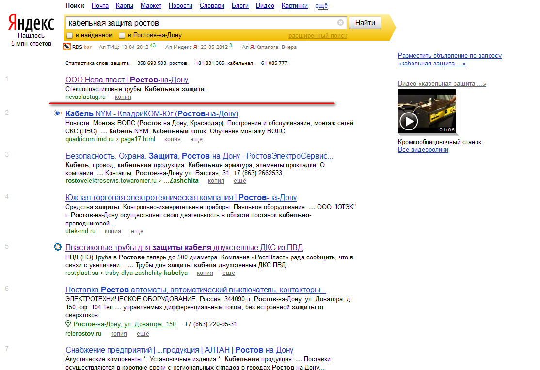Open cached копия for nevaplastug.ru
Viewport: 540px width, 370px height.
tap(123, 97)
